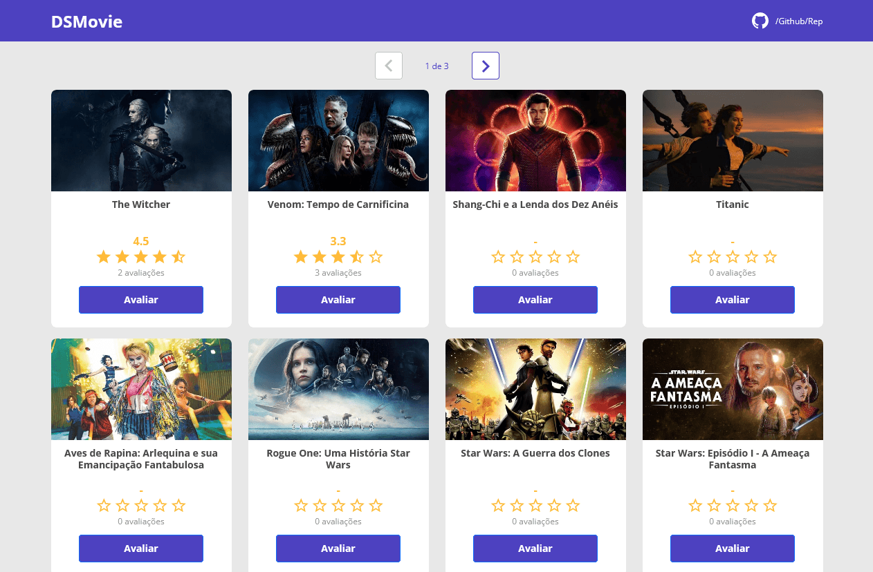Open the Venom poster image
This screenshot has width=873, height=572.
(x=338, y=140)
